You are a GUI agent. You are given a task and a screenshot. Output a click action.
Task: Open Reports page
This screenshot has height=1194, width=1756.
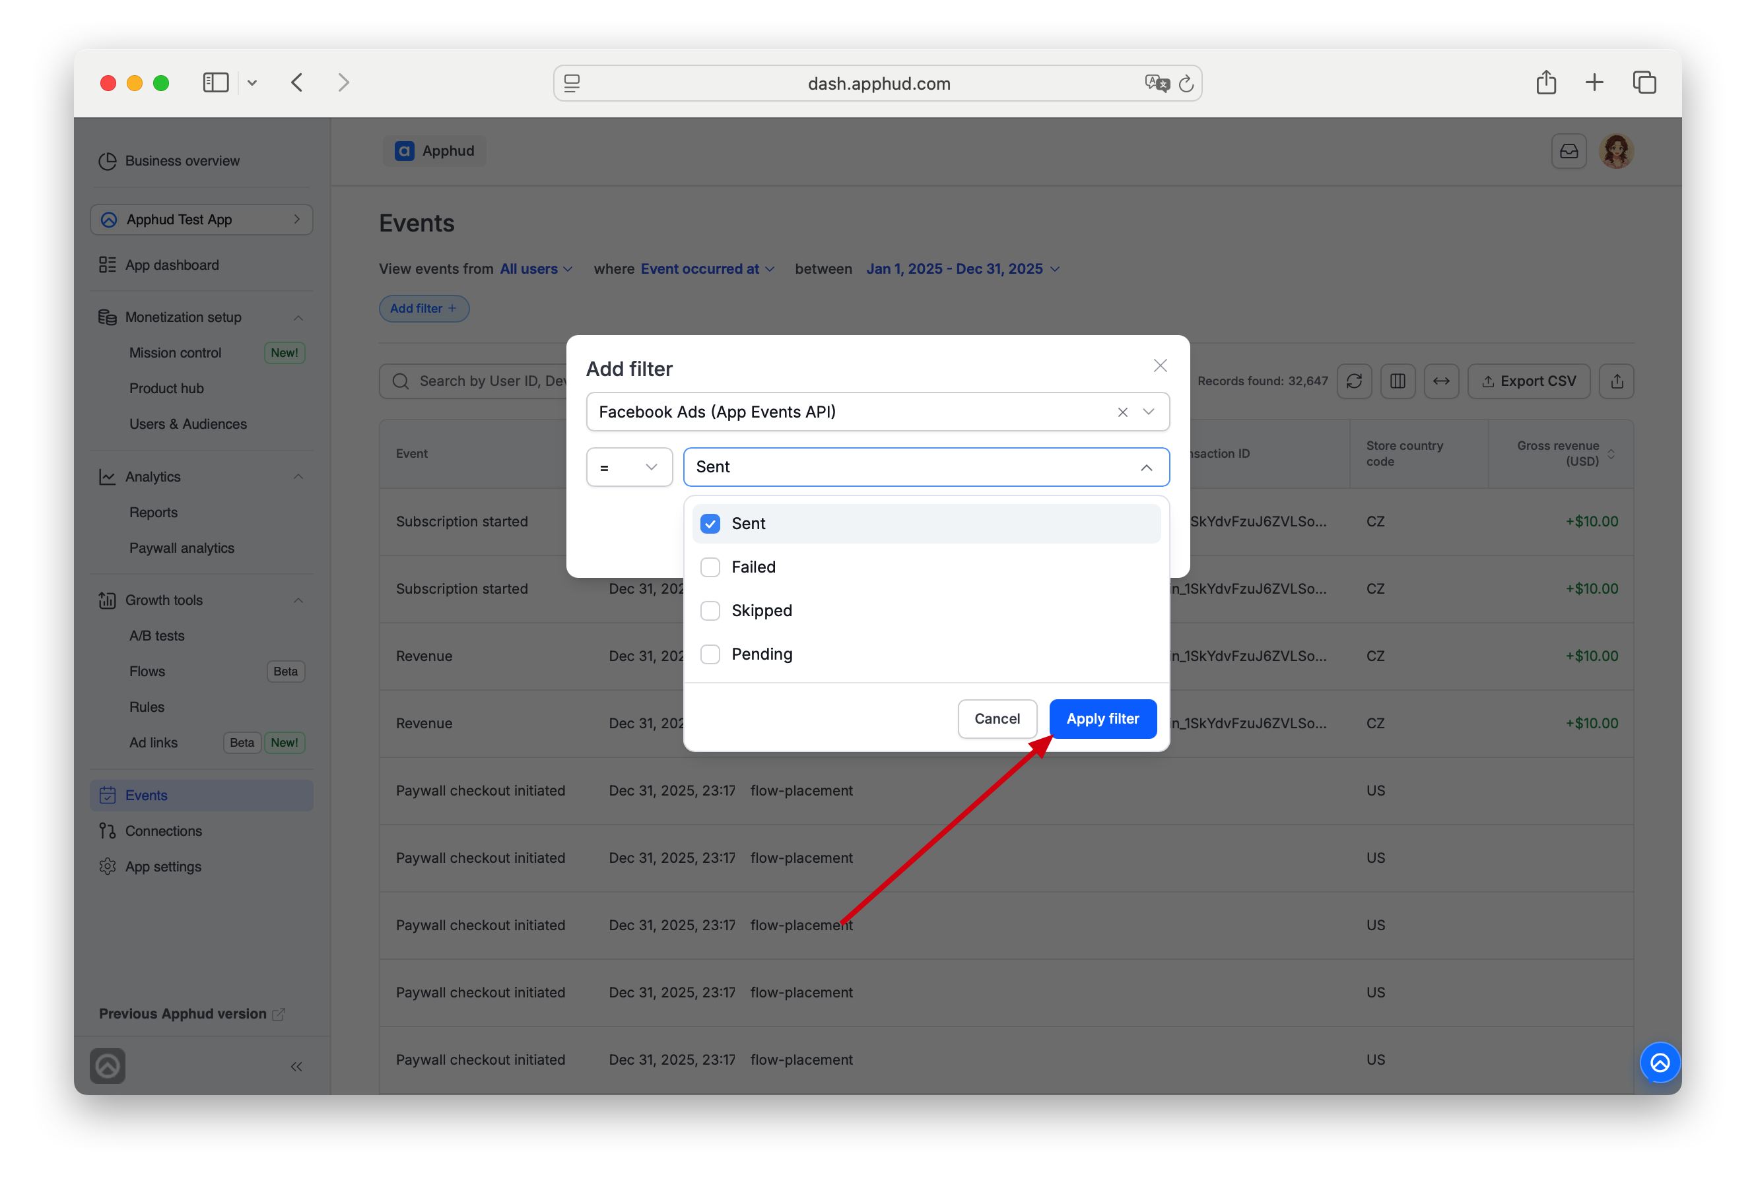[x=153, y=512]
